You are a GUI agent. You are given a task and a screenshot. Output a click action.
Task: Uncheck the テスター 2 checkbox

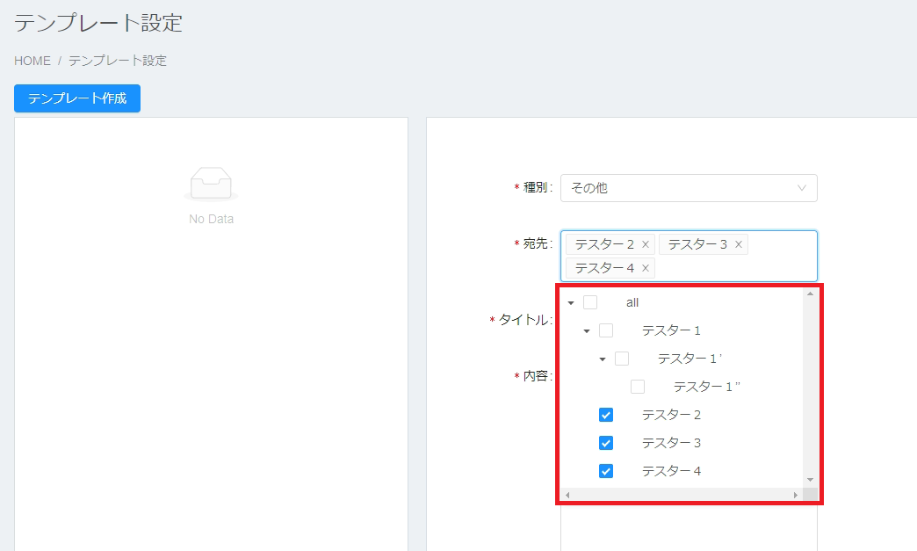(606, 415)
